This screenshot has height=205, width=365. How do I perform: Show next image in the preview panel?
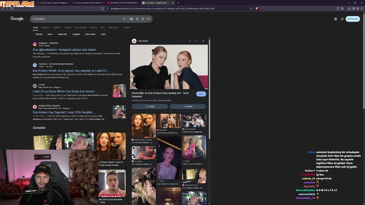[x=190, y=41]
